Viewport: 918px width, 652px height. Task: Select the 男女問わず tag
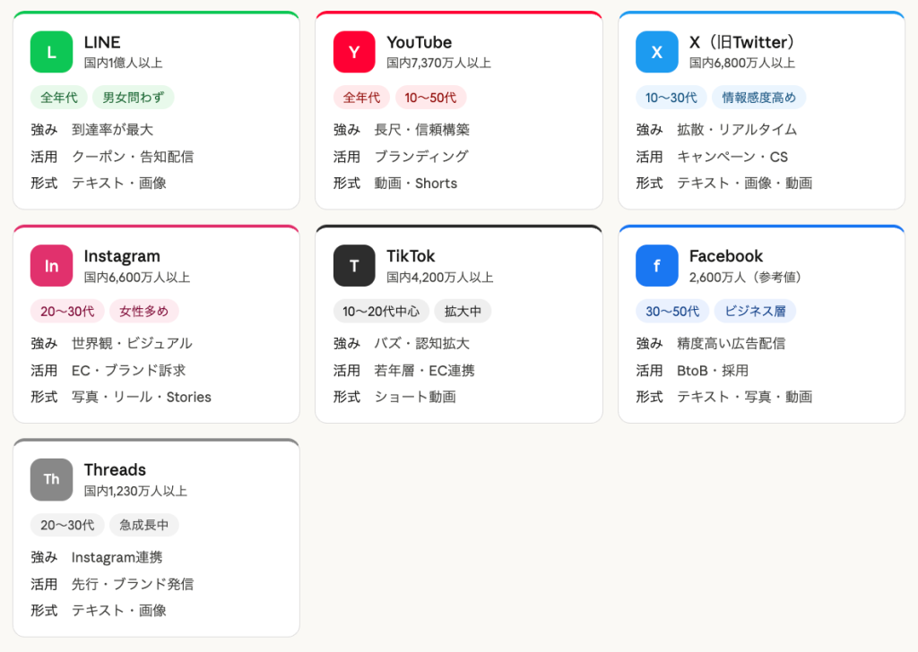(x=133, y=98)
